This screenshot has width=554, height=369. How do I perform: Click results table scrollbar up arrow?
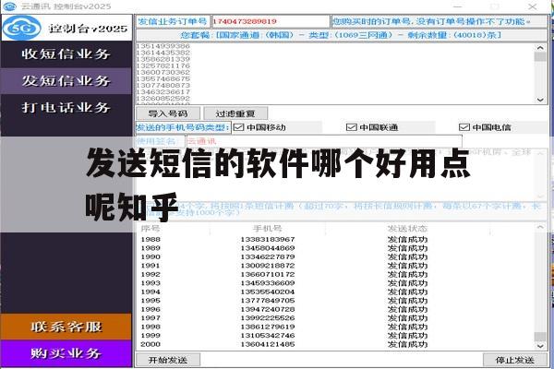point(540,228)
